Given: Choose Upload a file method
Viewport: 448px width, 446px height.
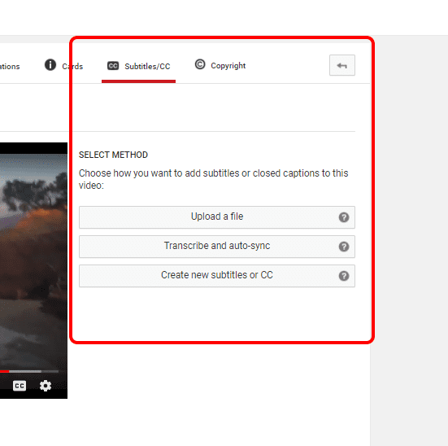Looking at the screenshot, I should [217, 217].
